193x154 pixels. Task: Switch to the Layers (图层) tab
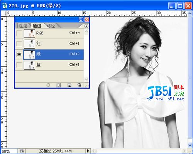23,25
